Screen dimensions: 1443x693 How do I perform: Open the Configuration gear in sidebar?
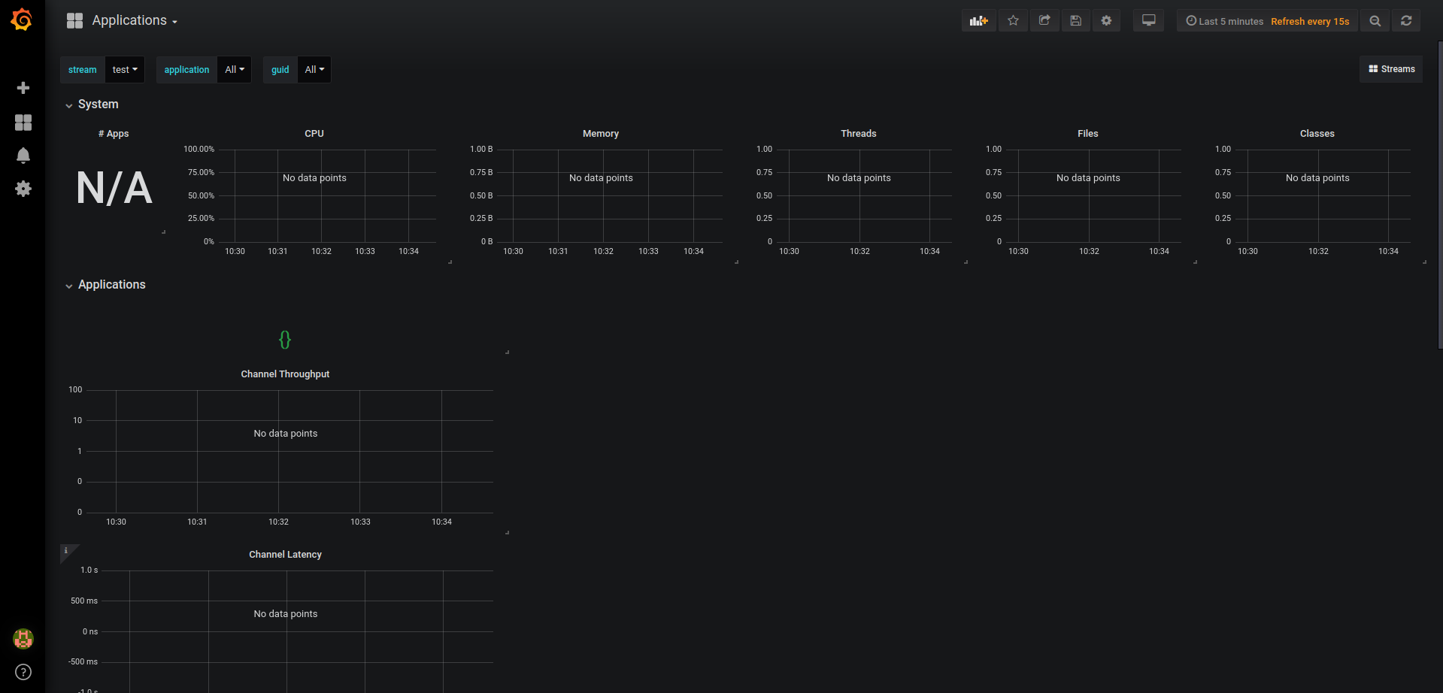tap(23, 189)
